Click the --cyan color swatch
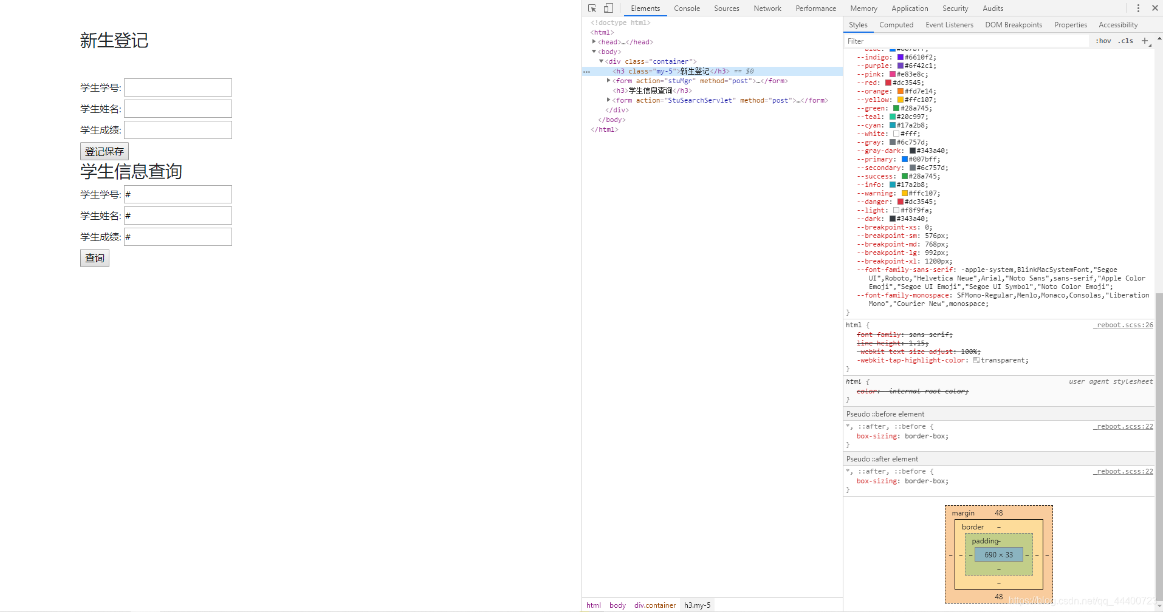Screen dimensions: 1163x612 893,125
